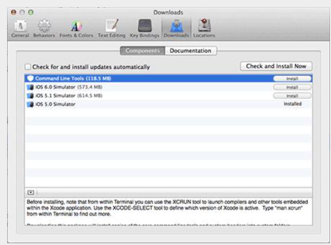Click the iOS 6.0 Simulator icon

(30, 87)
